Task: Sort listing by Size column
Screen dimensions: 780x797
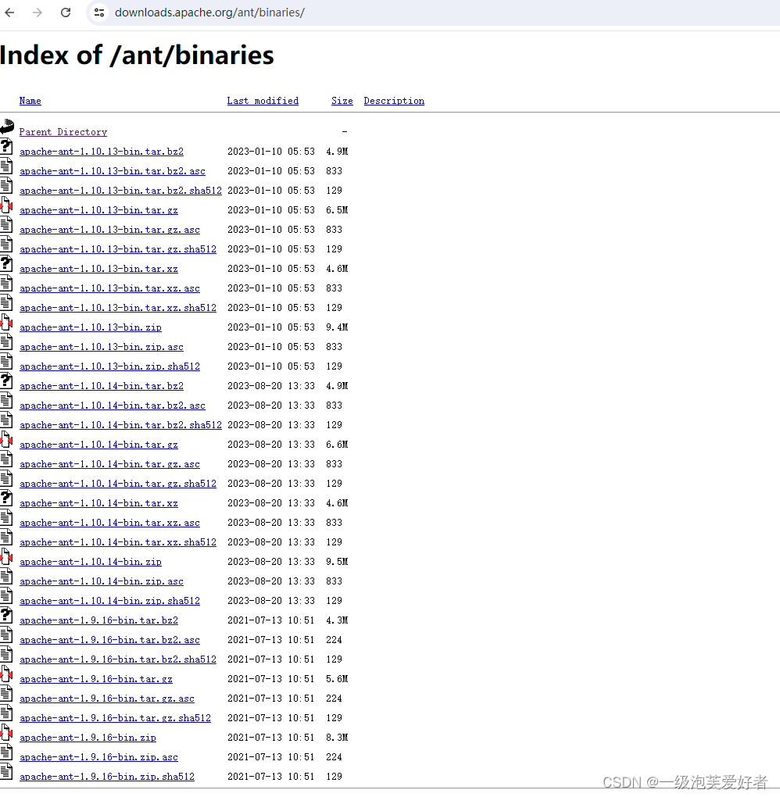Action: [x=342, y=101]
